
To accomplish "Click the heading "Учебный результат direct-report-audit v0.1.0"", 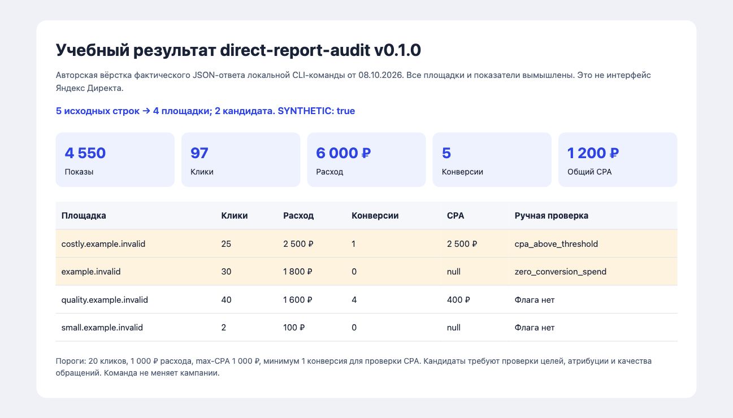I will click(238, 50).
